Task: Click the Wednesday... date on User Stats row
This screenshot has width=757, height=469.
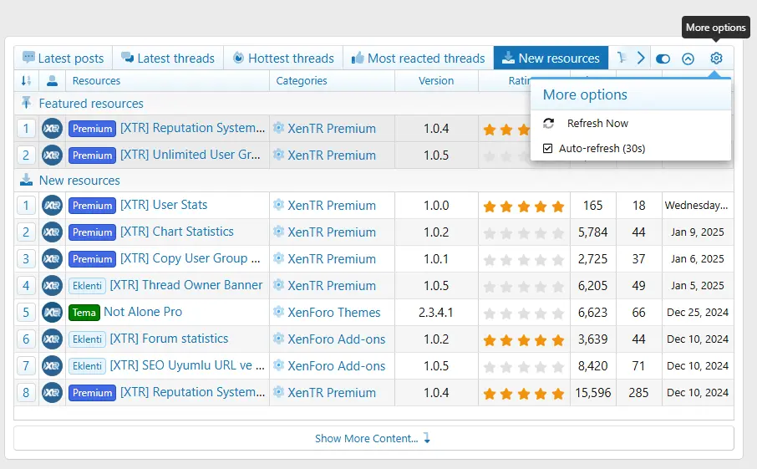Action: [696, 206]
